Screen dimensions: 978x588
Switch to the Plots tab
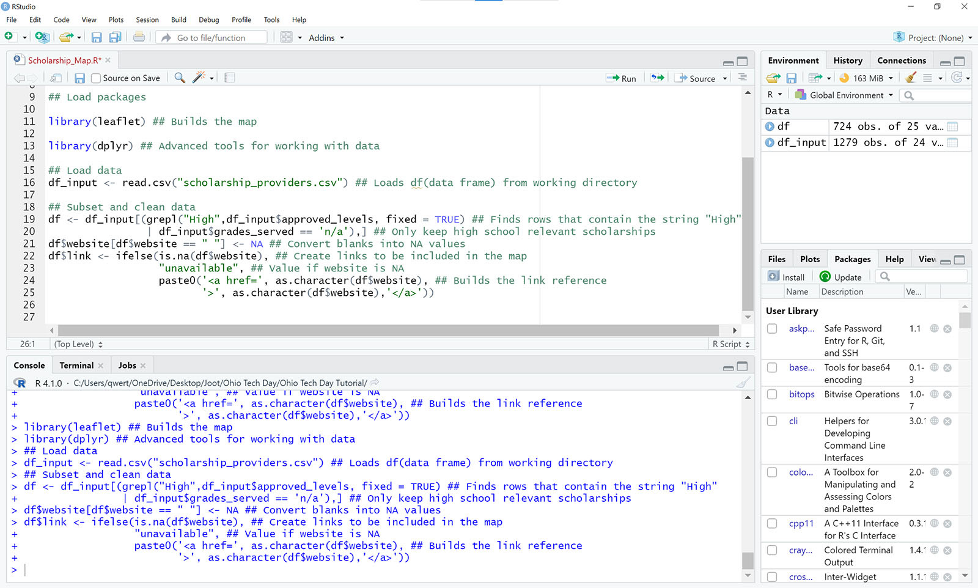click(810, 259)
